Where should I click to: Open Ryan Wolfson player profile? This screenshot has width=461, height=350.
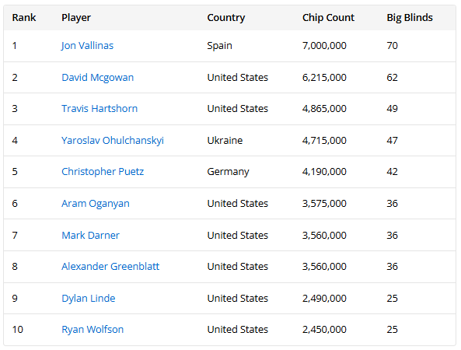pyautogui.click(x=93, y=330)
